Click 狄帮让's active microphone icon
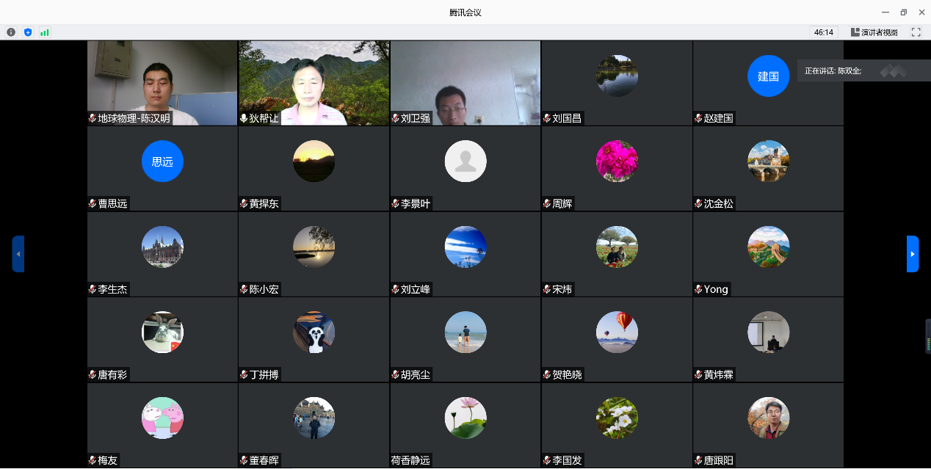The image size is (931, 469). [244, 118]
